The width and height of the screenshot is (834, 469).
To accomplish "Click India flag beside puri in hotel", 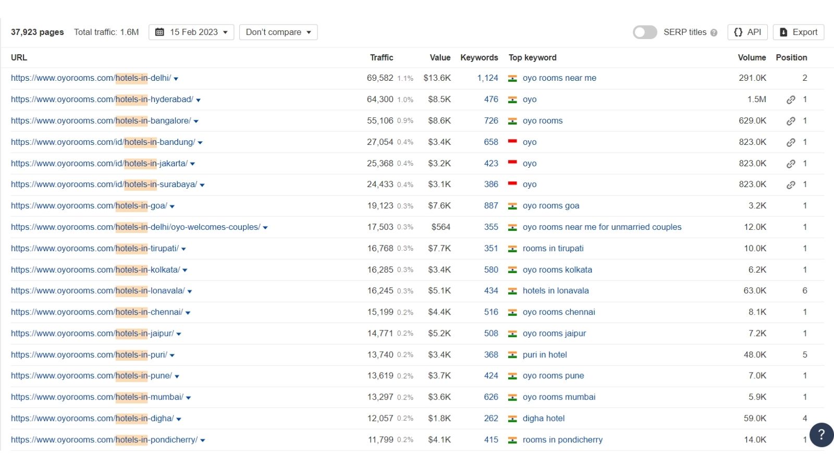I will click(512, 355).
